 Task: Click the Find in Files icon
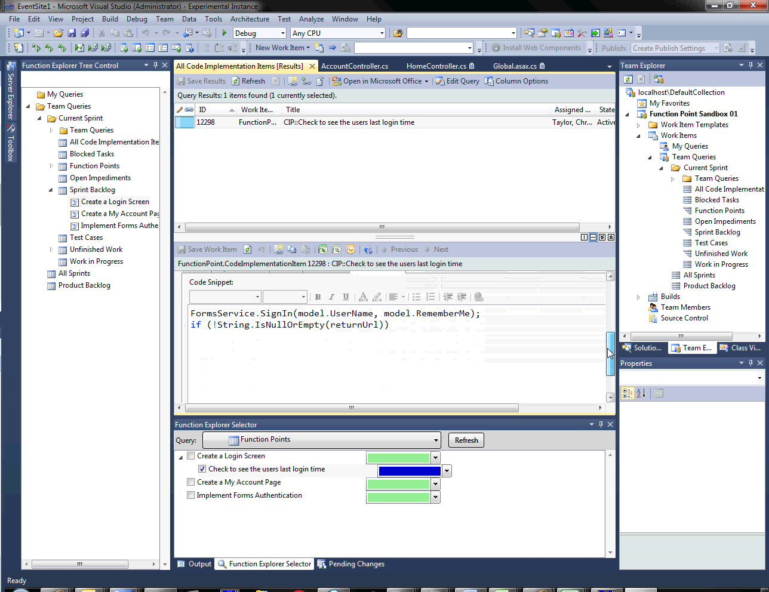coord(398,33)
